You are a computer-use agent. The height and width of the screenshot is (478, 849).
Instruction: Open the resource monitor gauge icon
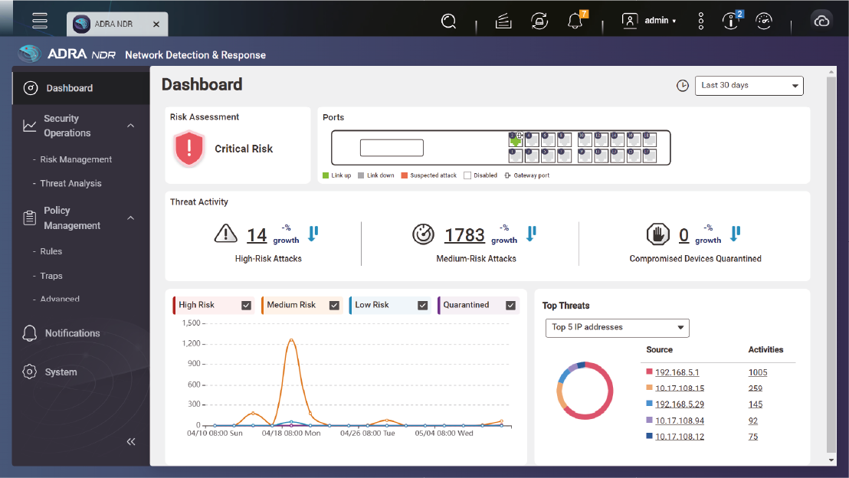[x=764, y=21]
